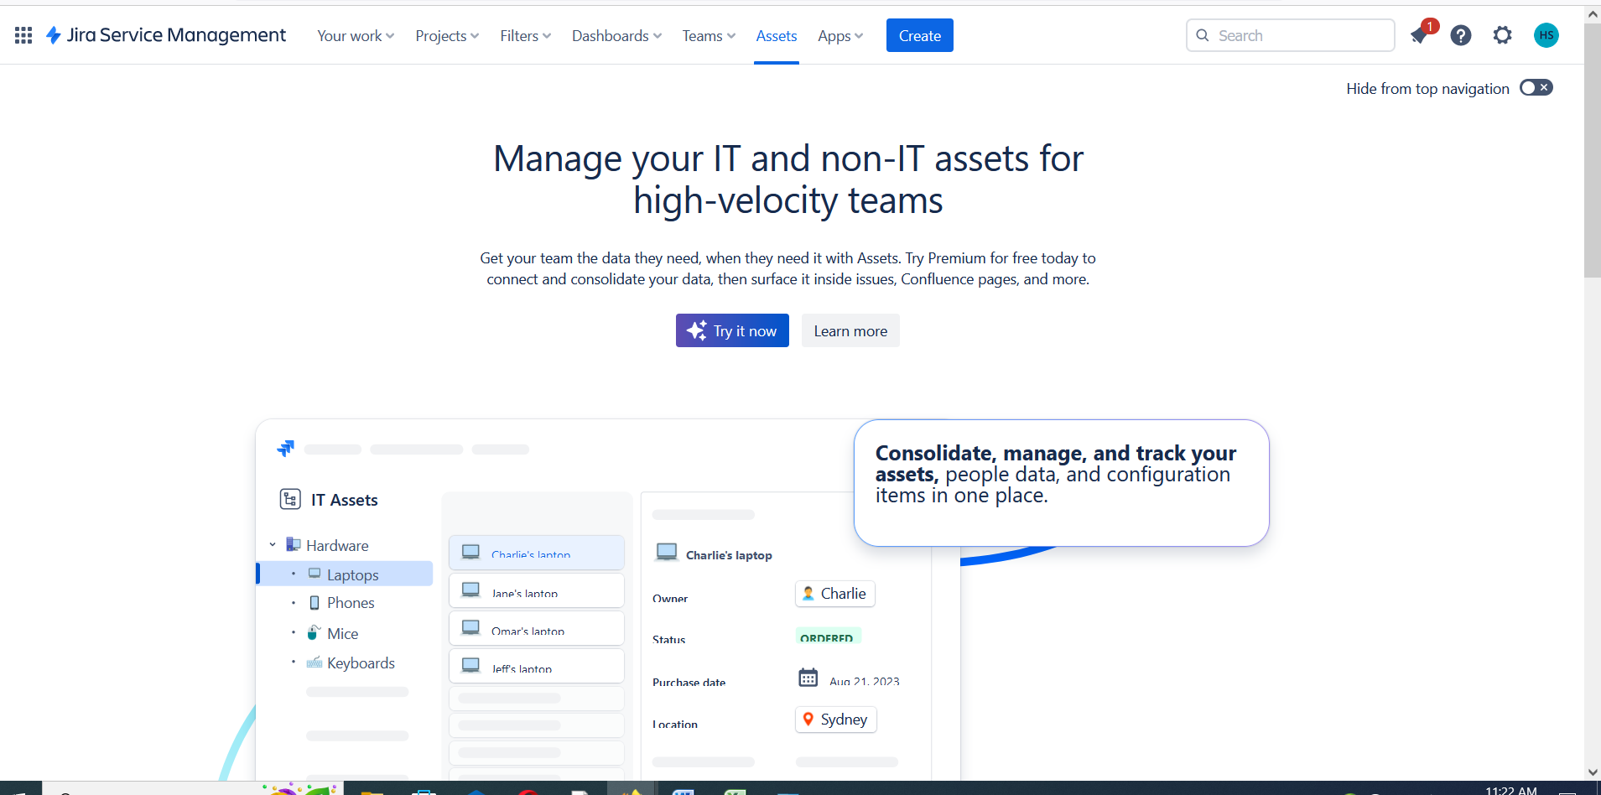Image resolution: width=1601 pixels, height=795 pixels.
Task: Open the Settings gear icon
Action: click(1503, 35)
